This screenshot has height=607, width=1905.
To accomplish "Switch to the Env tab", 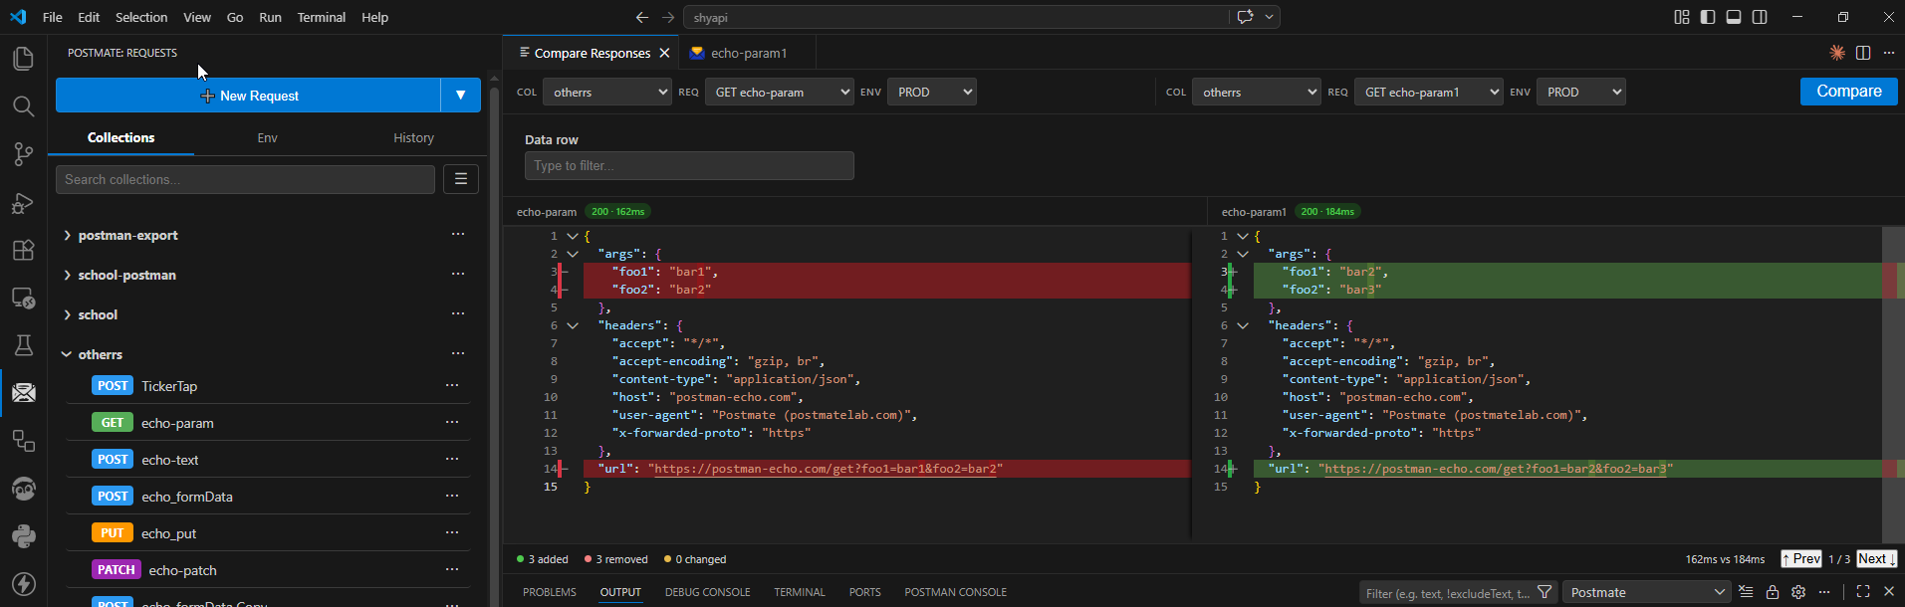I will [267, 137].
